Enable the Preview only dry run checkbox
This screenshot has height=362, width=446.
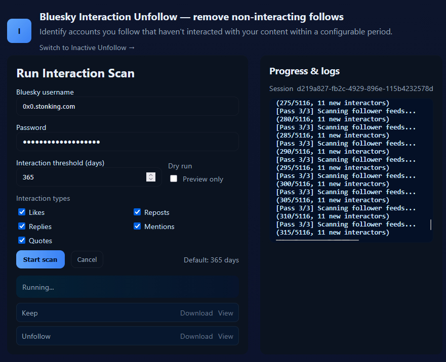click(174, 179)
